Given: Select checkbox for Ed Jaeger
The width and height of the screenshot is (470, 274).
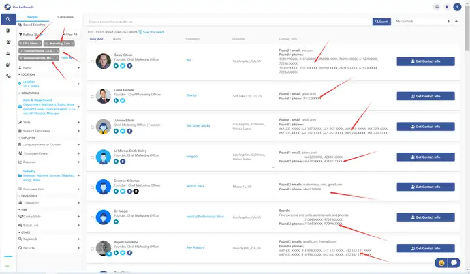Looking at the screenshot, I should point(92,218).
